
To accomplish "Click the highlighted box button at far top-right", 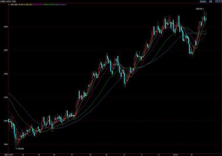I will click(218, 2).
